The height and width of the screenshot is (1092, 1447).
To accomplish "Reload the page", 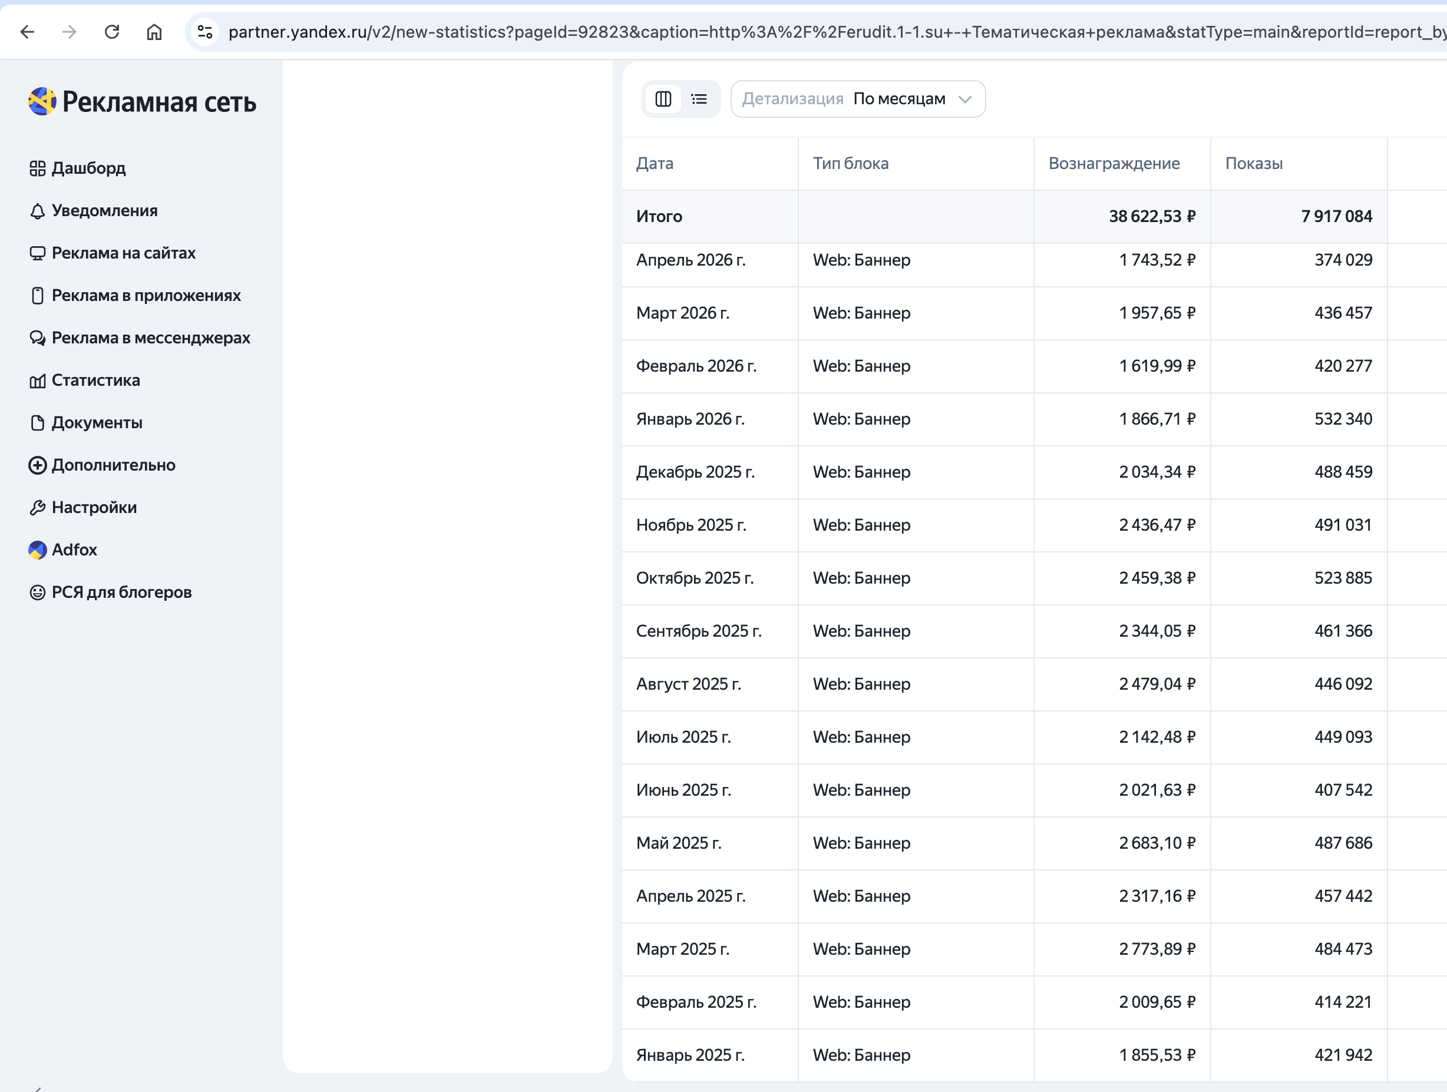I will (112, 31).
